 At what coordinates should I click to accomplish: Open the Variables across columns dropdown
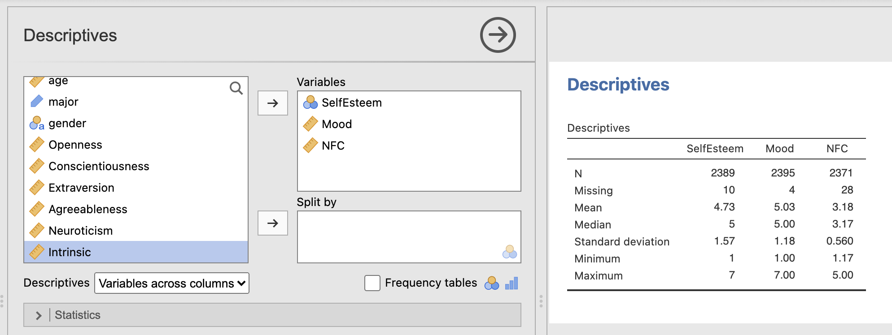(x=172, y=283)
